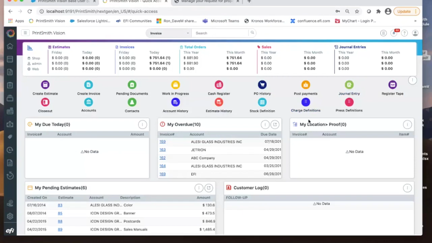Image resolution: width=432 pixels, height=243 pixels.
Task: Open My Pending Estimates in full view
Action: coord(209,188)
